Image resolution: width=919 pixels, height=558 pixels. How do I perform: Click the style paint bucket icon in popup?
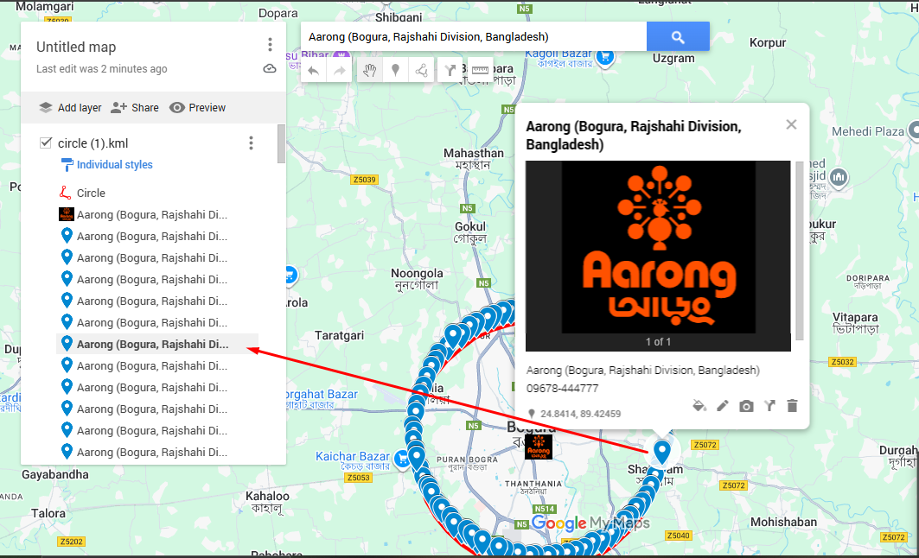[x=699, y=406]
